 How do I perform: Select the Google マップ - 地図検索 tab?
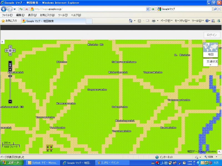point(54,21)
